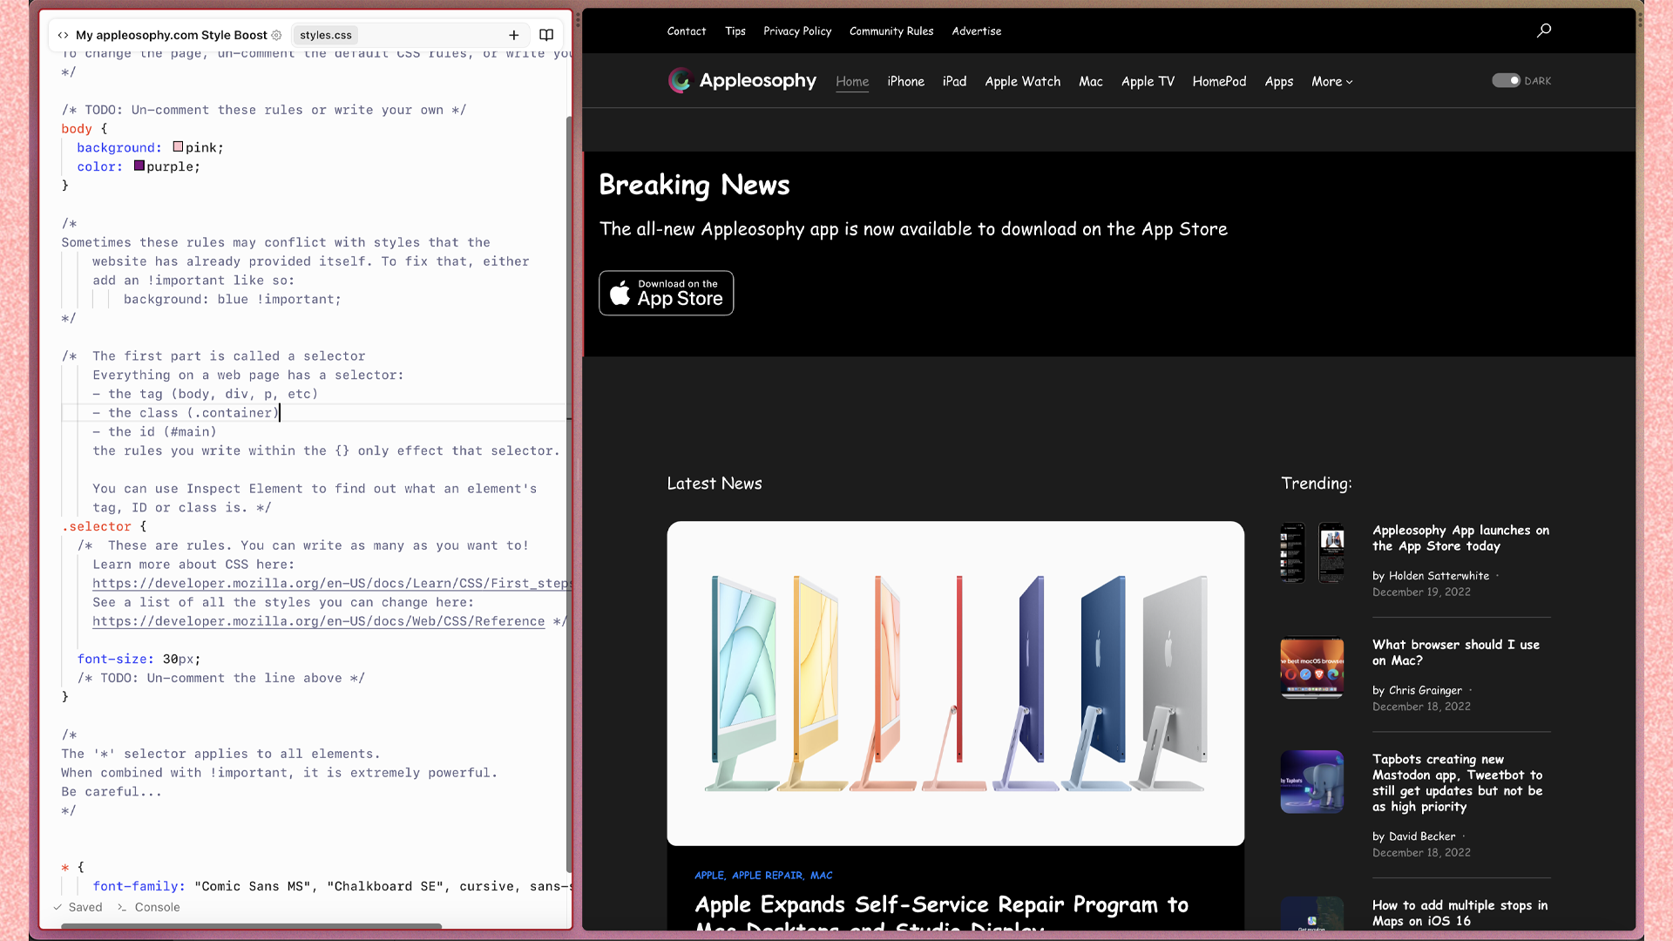The image size is (1673, 941).
Task: Add a new file with plus icon
Action: (514, 35)
